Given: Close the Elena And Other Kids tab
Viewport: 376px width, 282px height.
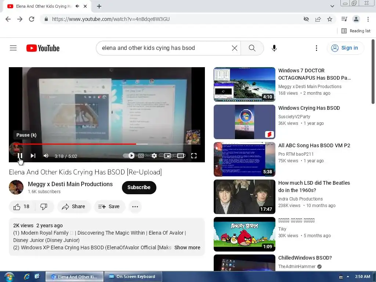Looking at the screenshot, I should click(85, 7).
